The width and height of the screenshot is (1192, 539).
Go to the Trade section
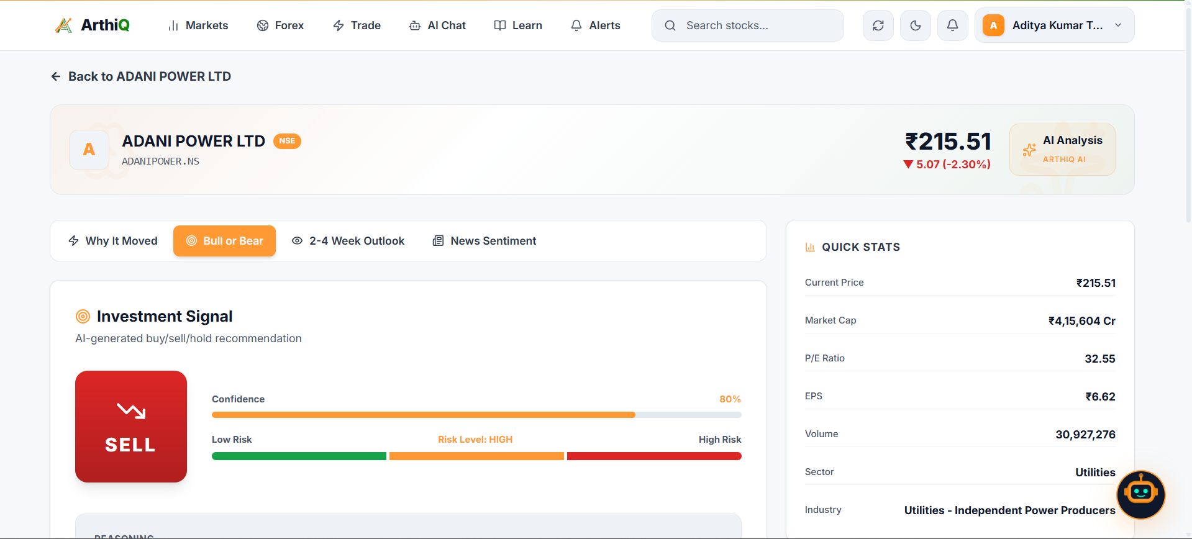(x=357, y=25)
